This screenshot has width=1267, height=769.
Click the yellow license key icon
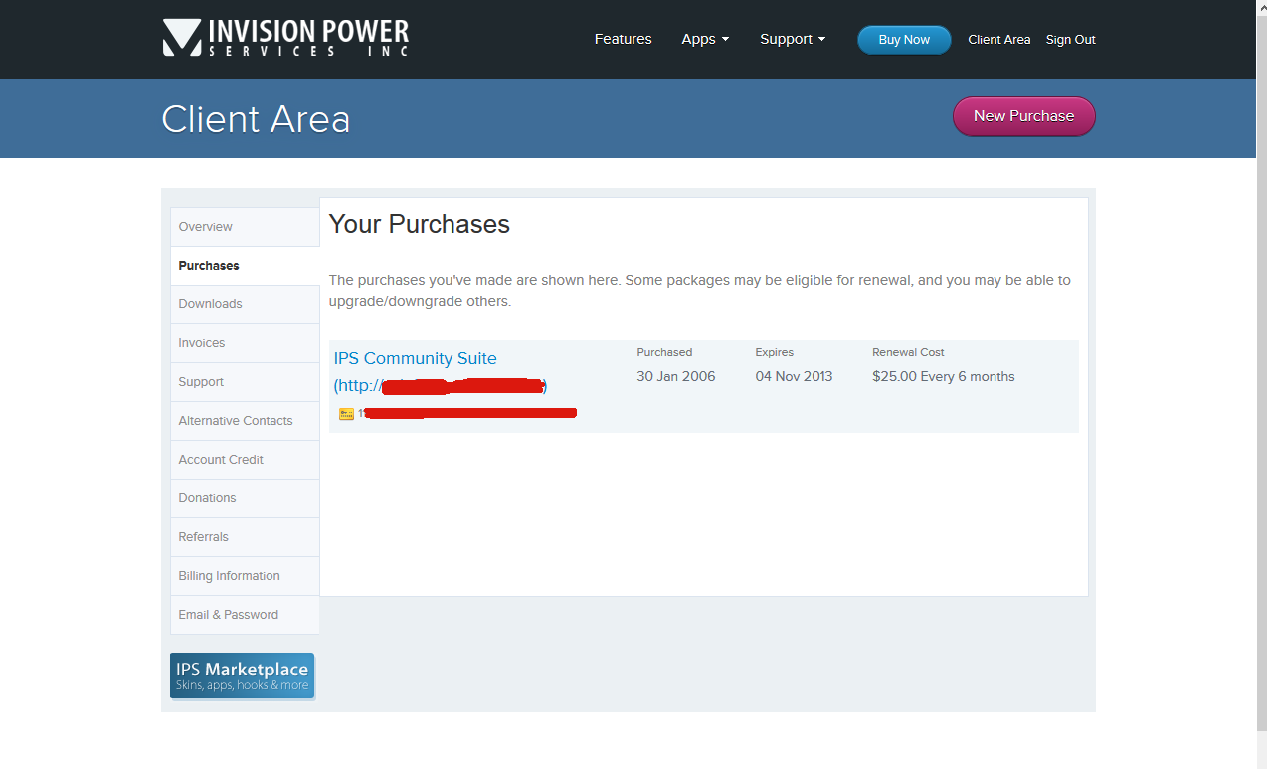point(346,413)
